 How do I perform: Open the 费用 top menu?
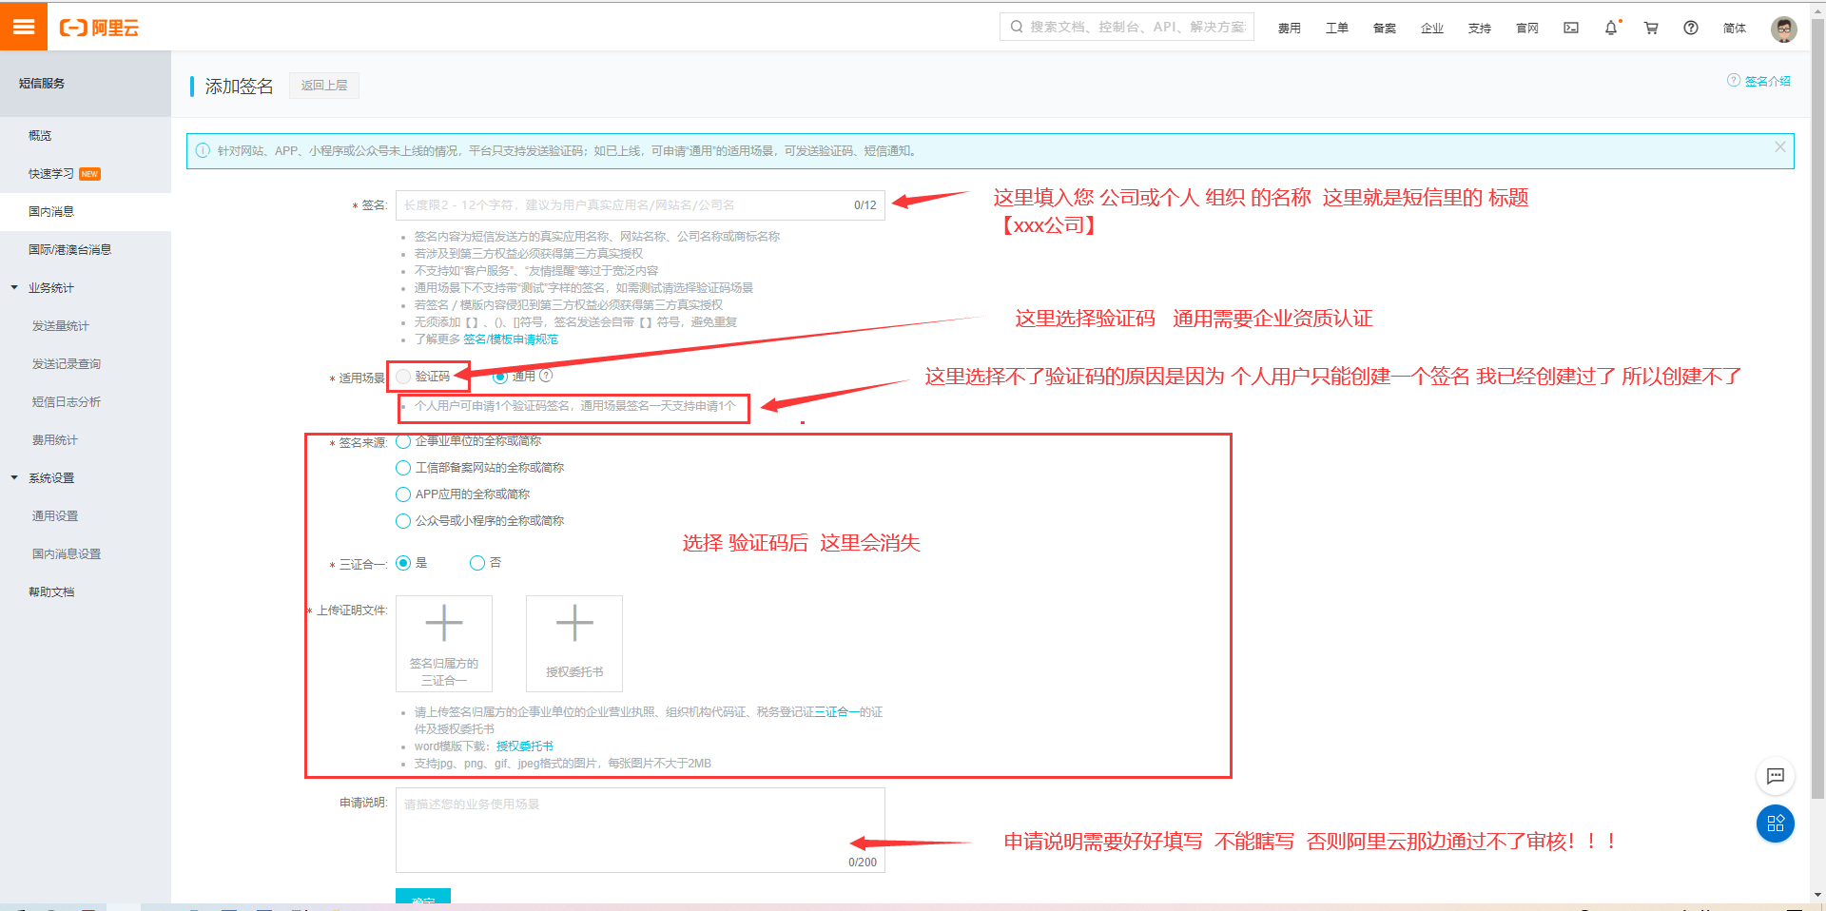pyautogui.click(x=1290, y=29)
